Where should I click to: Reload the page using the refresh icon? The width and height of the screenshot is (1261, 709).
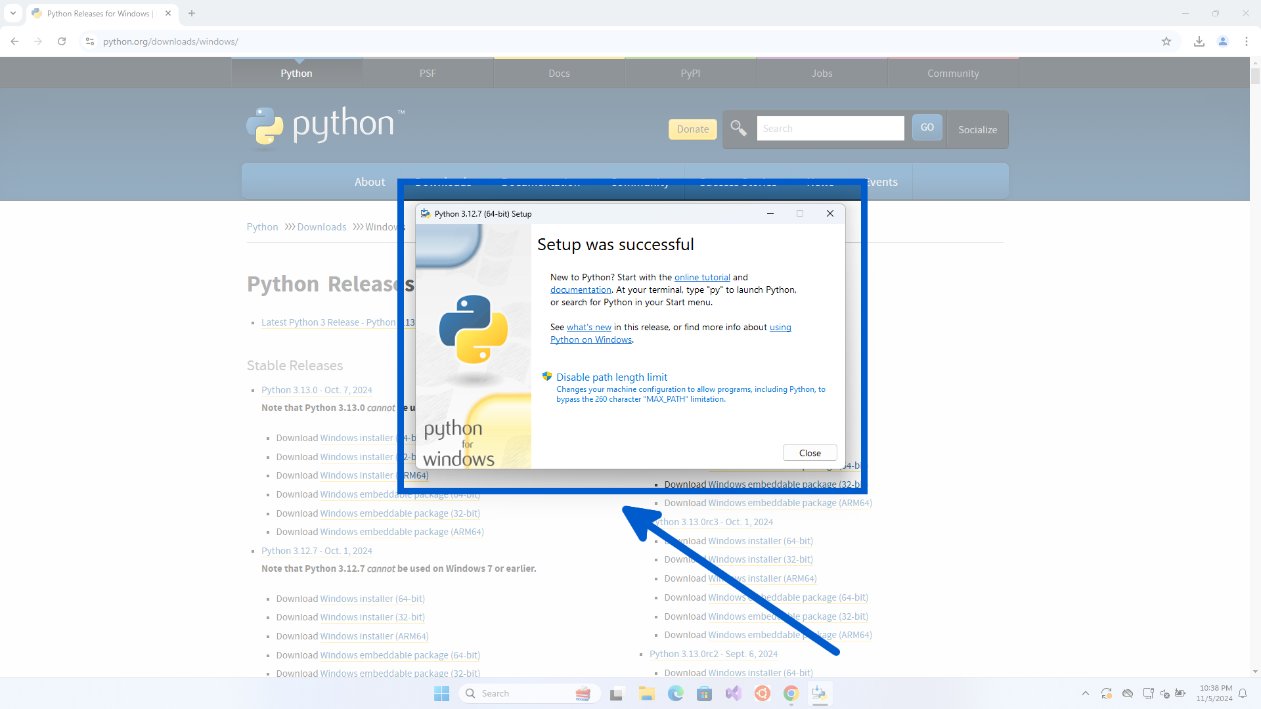(x=61, y=41)
